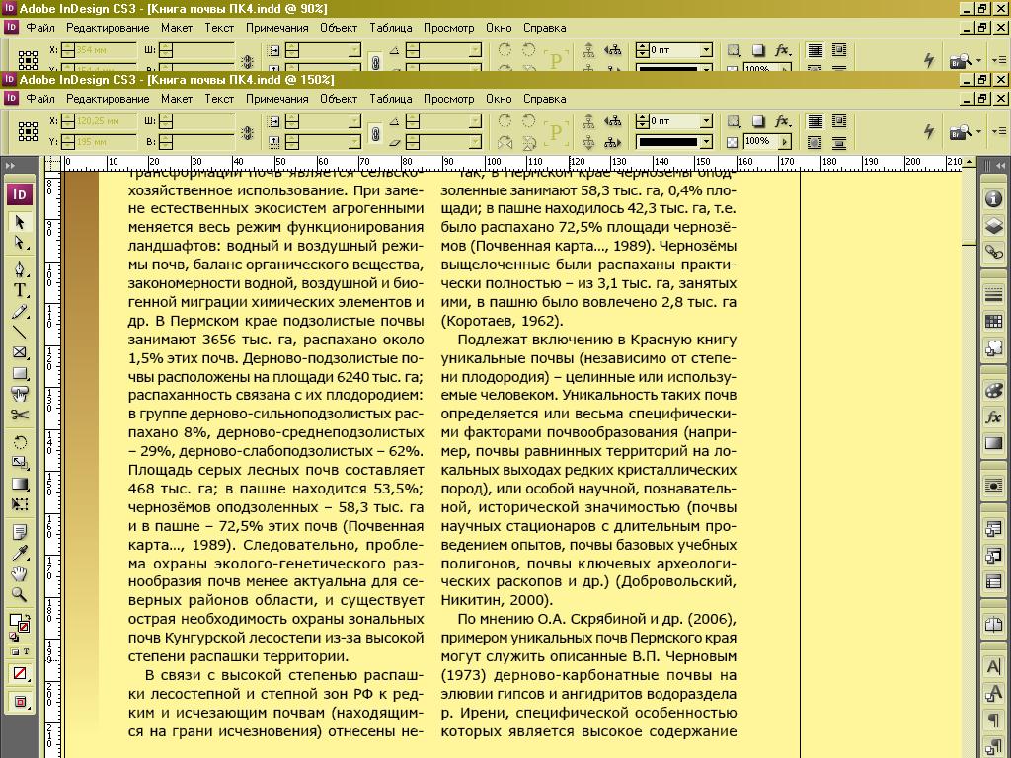
Task: Select the Free Transform tool
Action: click(20, 504)
